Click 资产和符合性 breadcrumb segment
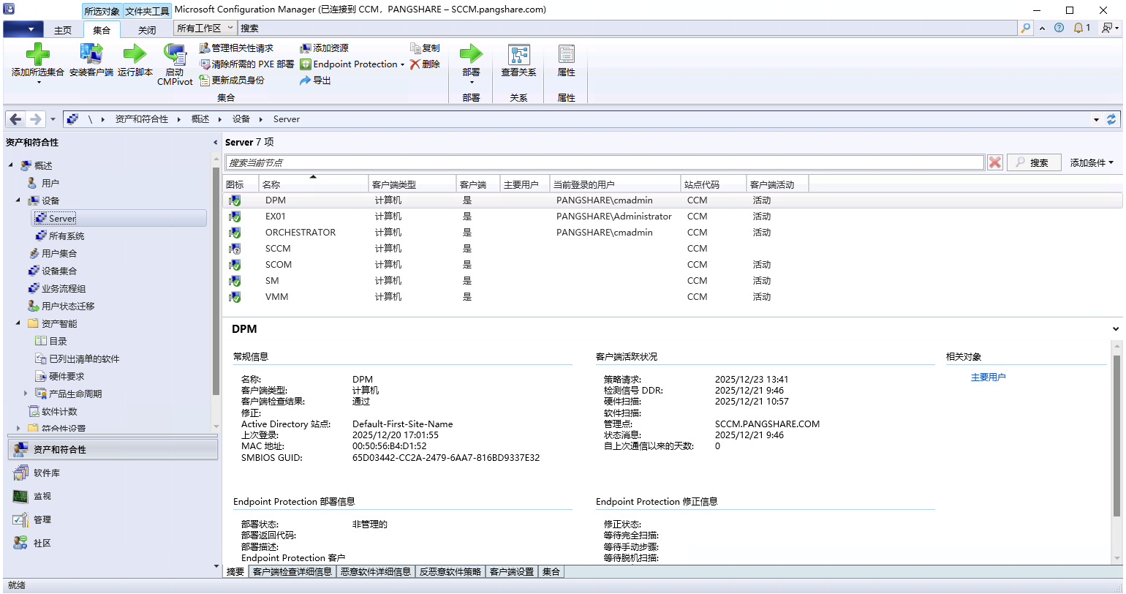 pos(141,119)
